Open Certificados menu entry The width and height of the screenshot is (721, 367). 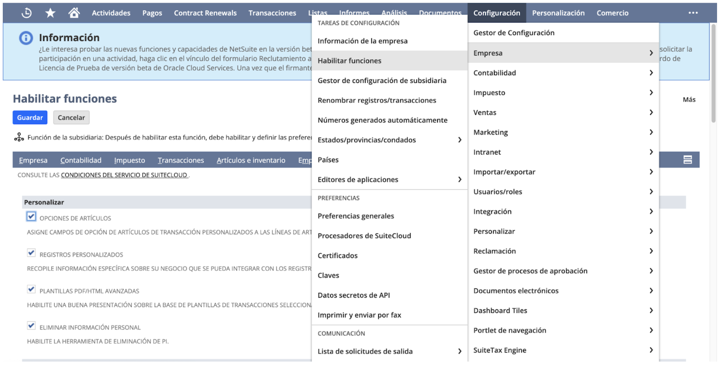click(x=390, y=255)
